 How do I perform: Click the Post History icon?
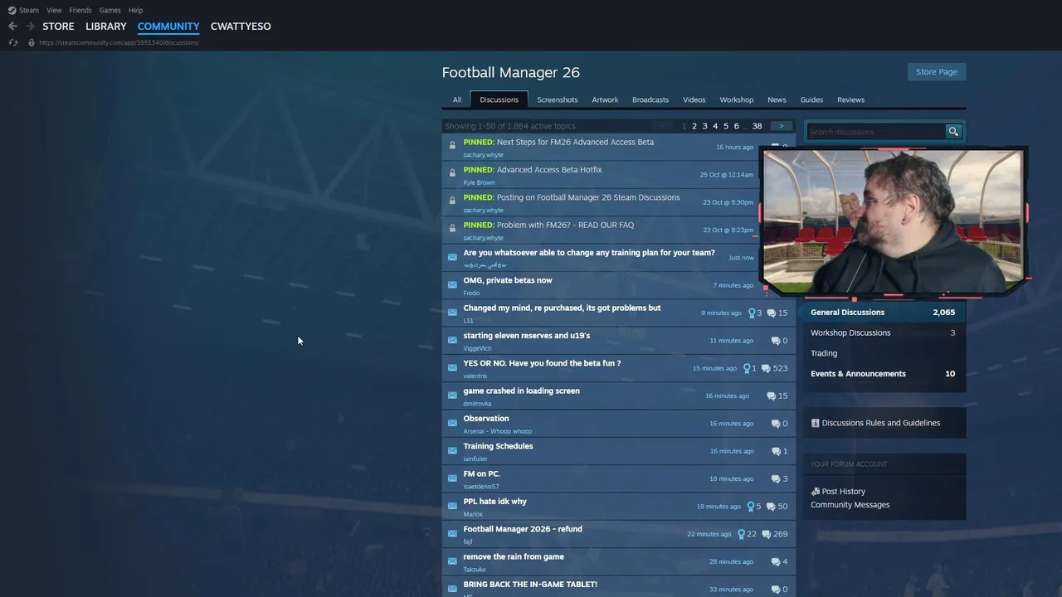coord(816,492)
